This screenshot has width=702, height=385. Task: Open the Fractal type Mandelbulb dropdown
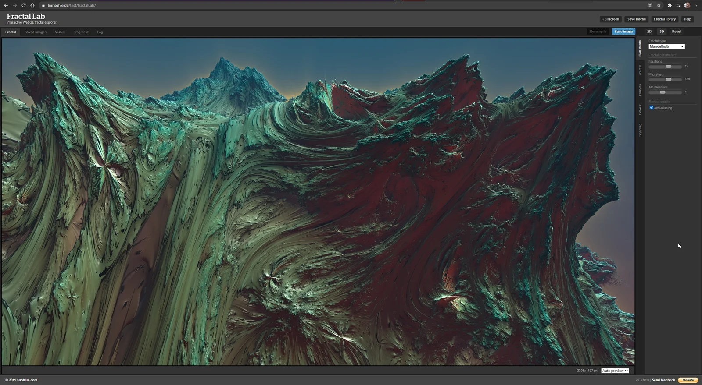[x=666, y=46]
